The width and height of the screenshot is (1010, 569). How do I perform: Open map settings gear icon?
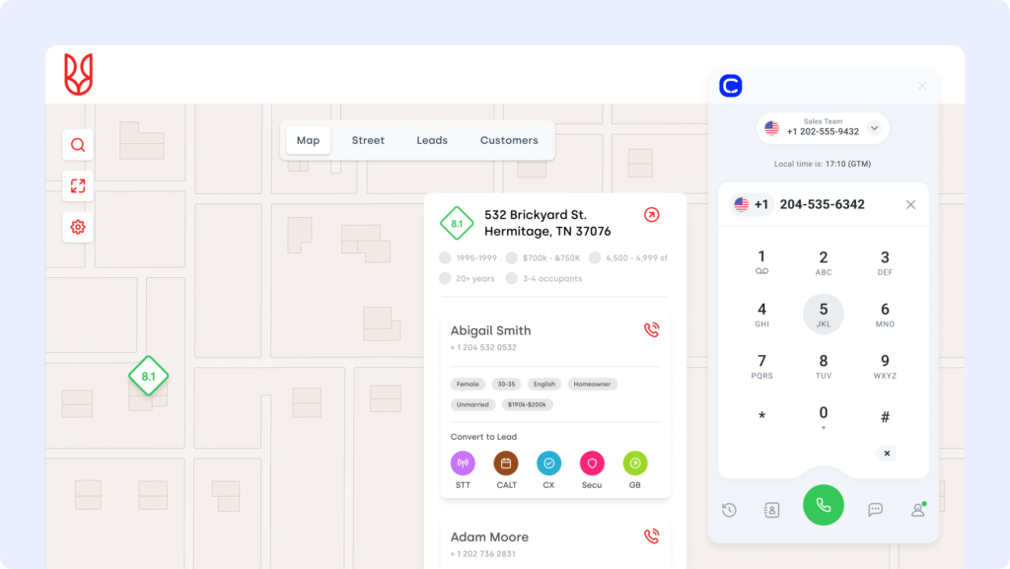point(78,227)
